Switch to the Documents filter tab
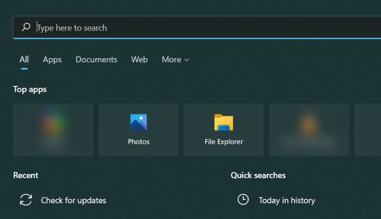This screenshot has height=219, width=381. [96, 60]
